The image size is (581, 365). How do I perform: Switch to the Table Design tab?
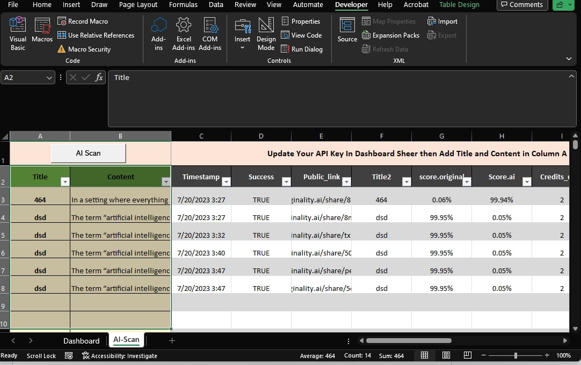click(x=459, y=5)
